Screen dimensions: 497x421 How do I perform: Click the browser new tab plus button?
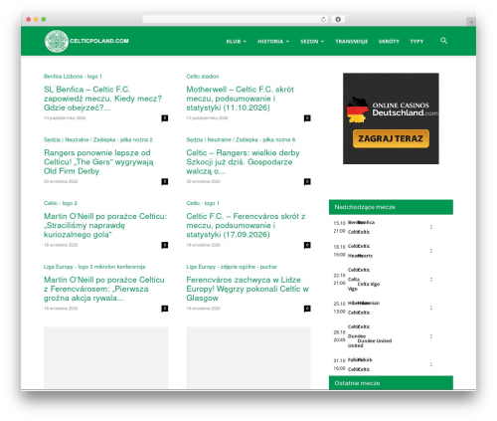pyautogui.click(x=471, y=22)
